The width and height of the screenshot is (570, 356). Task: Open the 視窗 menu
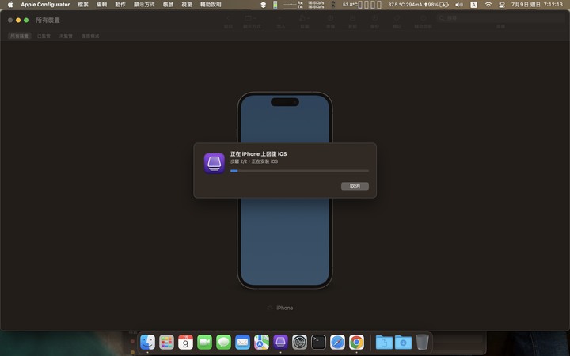click(x=187, y=5)
